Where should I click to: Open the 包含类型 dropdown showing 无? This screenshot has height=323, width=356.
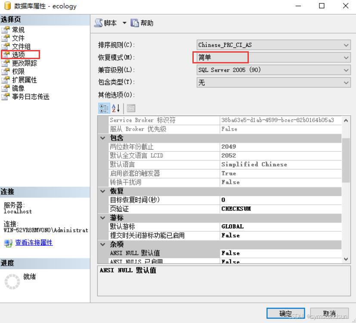coord(274,82)
